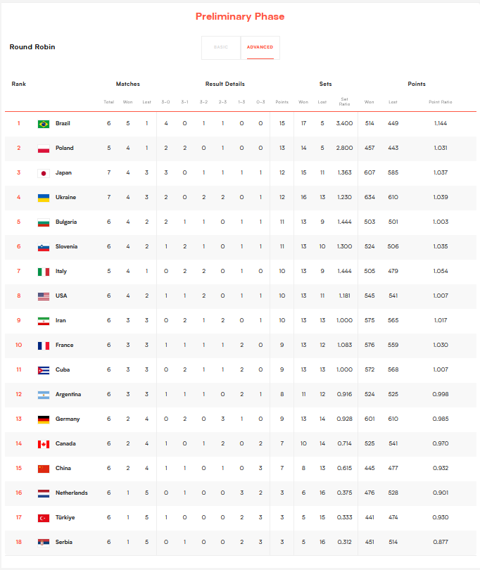The width and height of the screenshot is (480, 570).
Task: Click the Japan flag icon
Action: (43, 173)
